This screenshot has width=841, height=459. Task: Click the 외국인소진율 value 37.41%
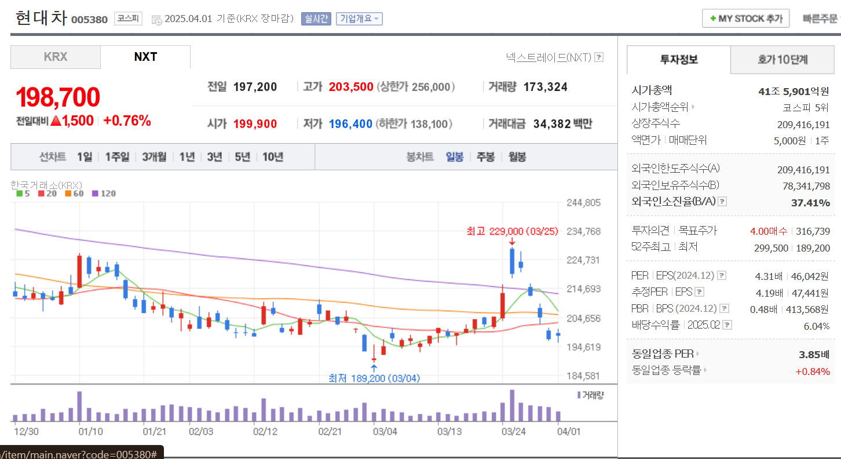point(810,202)
